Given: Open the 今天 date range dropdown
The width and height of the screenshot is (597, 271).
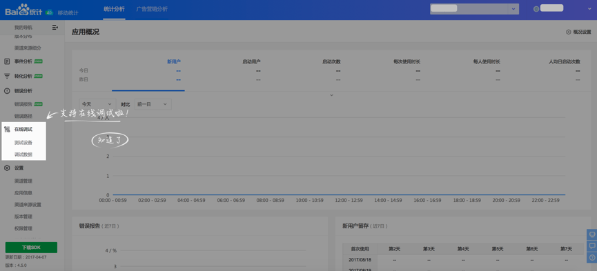Looking at the screenshot, I should (97, 104).
